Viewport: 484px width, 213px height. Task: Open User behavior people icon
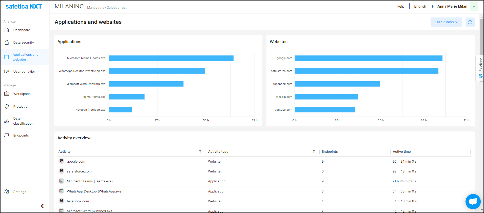click(7, 71)
